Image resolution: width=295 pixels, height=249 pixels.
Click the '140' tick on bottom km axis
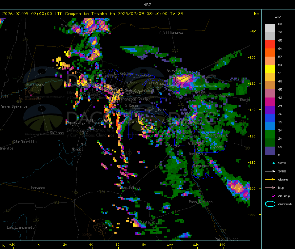222,244
